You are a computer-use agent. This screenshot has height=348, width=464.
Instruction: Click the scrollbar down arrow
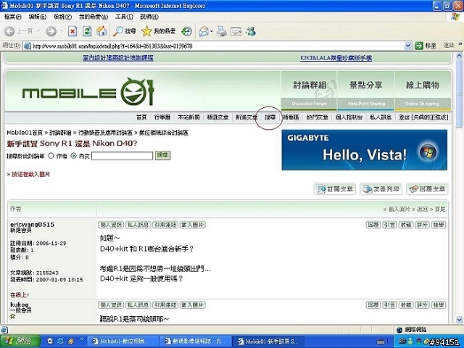point(459,320)
